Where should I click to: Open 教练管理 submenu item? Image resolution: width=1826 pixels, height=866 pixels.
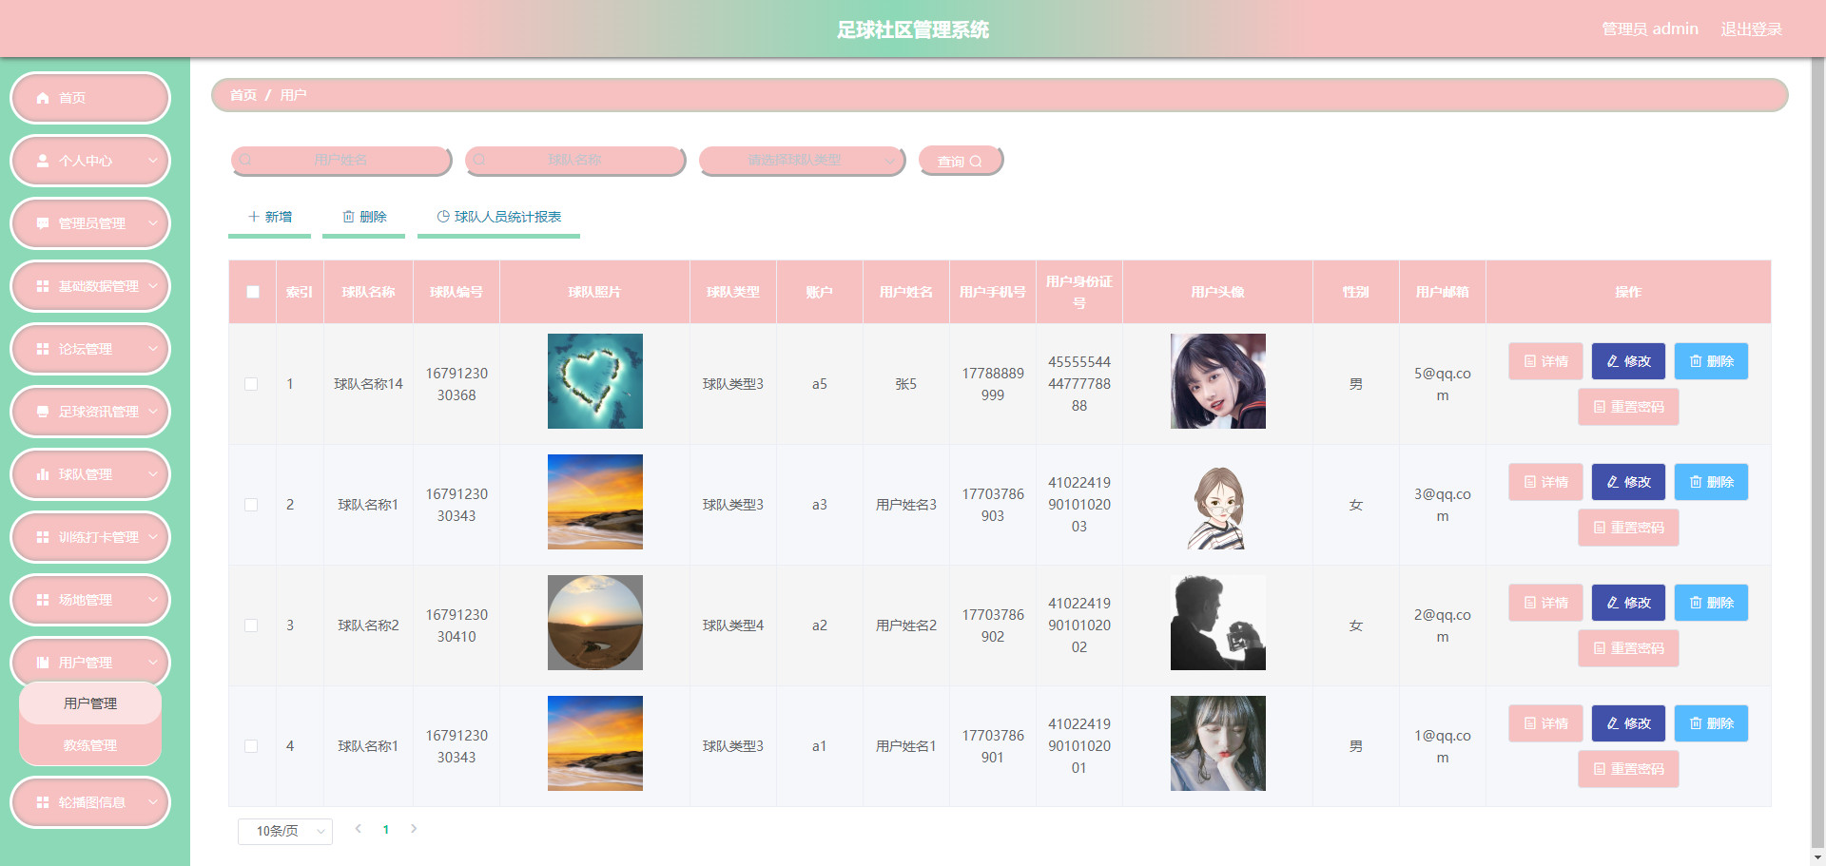[90, 745]
